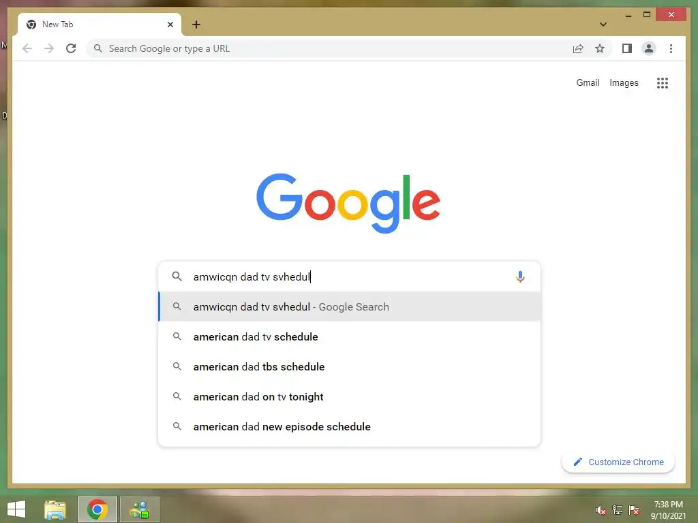This screenshot has height=523, width=698.
Task: Click inside the Google search text field
Action: 350,276
